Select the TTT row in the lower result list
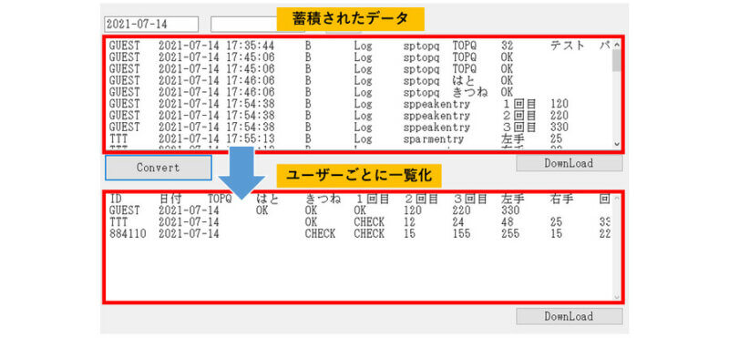This screenshot has width=729, height=338. (358, 222)
